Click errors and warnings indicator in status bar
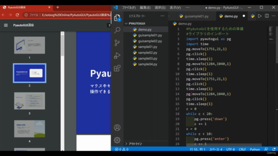This screenshot has width=278, height=156. (x=122, y=149)
